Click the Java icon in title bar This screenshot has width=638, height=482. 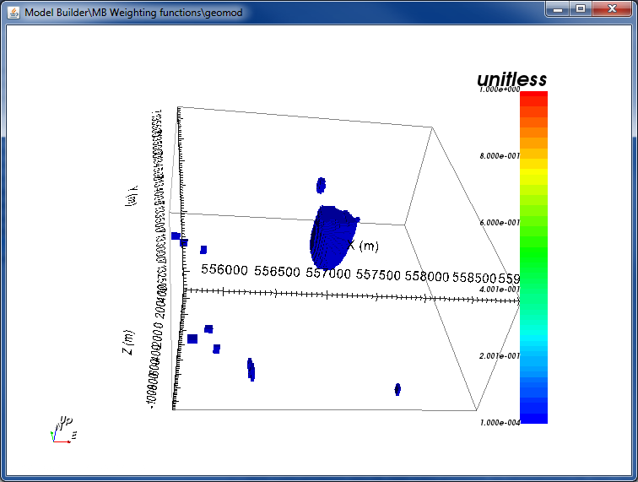point(13,13)
